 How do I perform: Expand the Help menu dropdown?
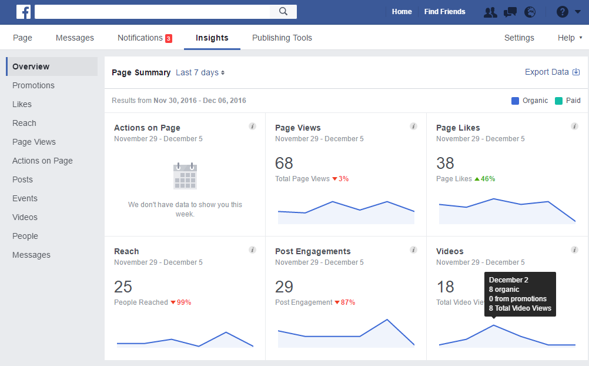coord(570,38)
